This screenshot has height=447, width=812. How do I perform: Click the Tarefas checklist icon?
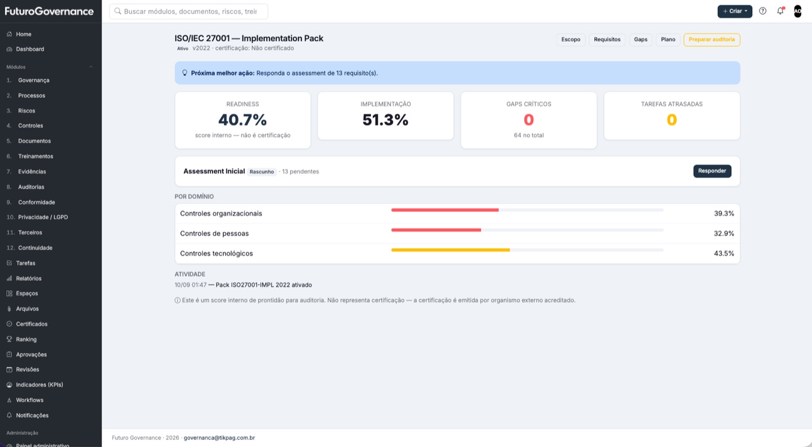(x=9, y=263)
